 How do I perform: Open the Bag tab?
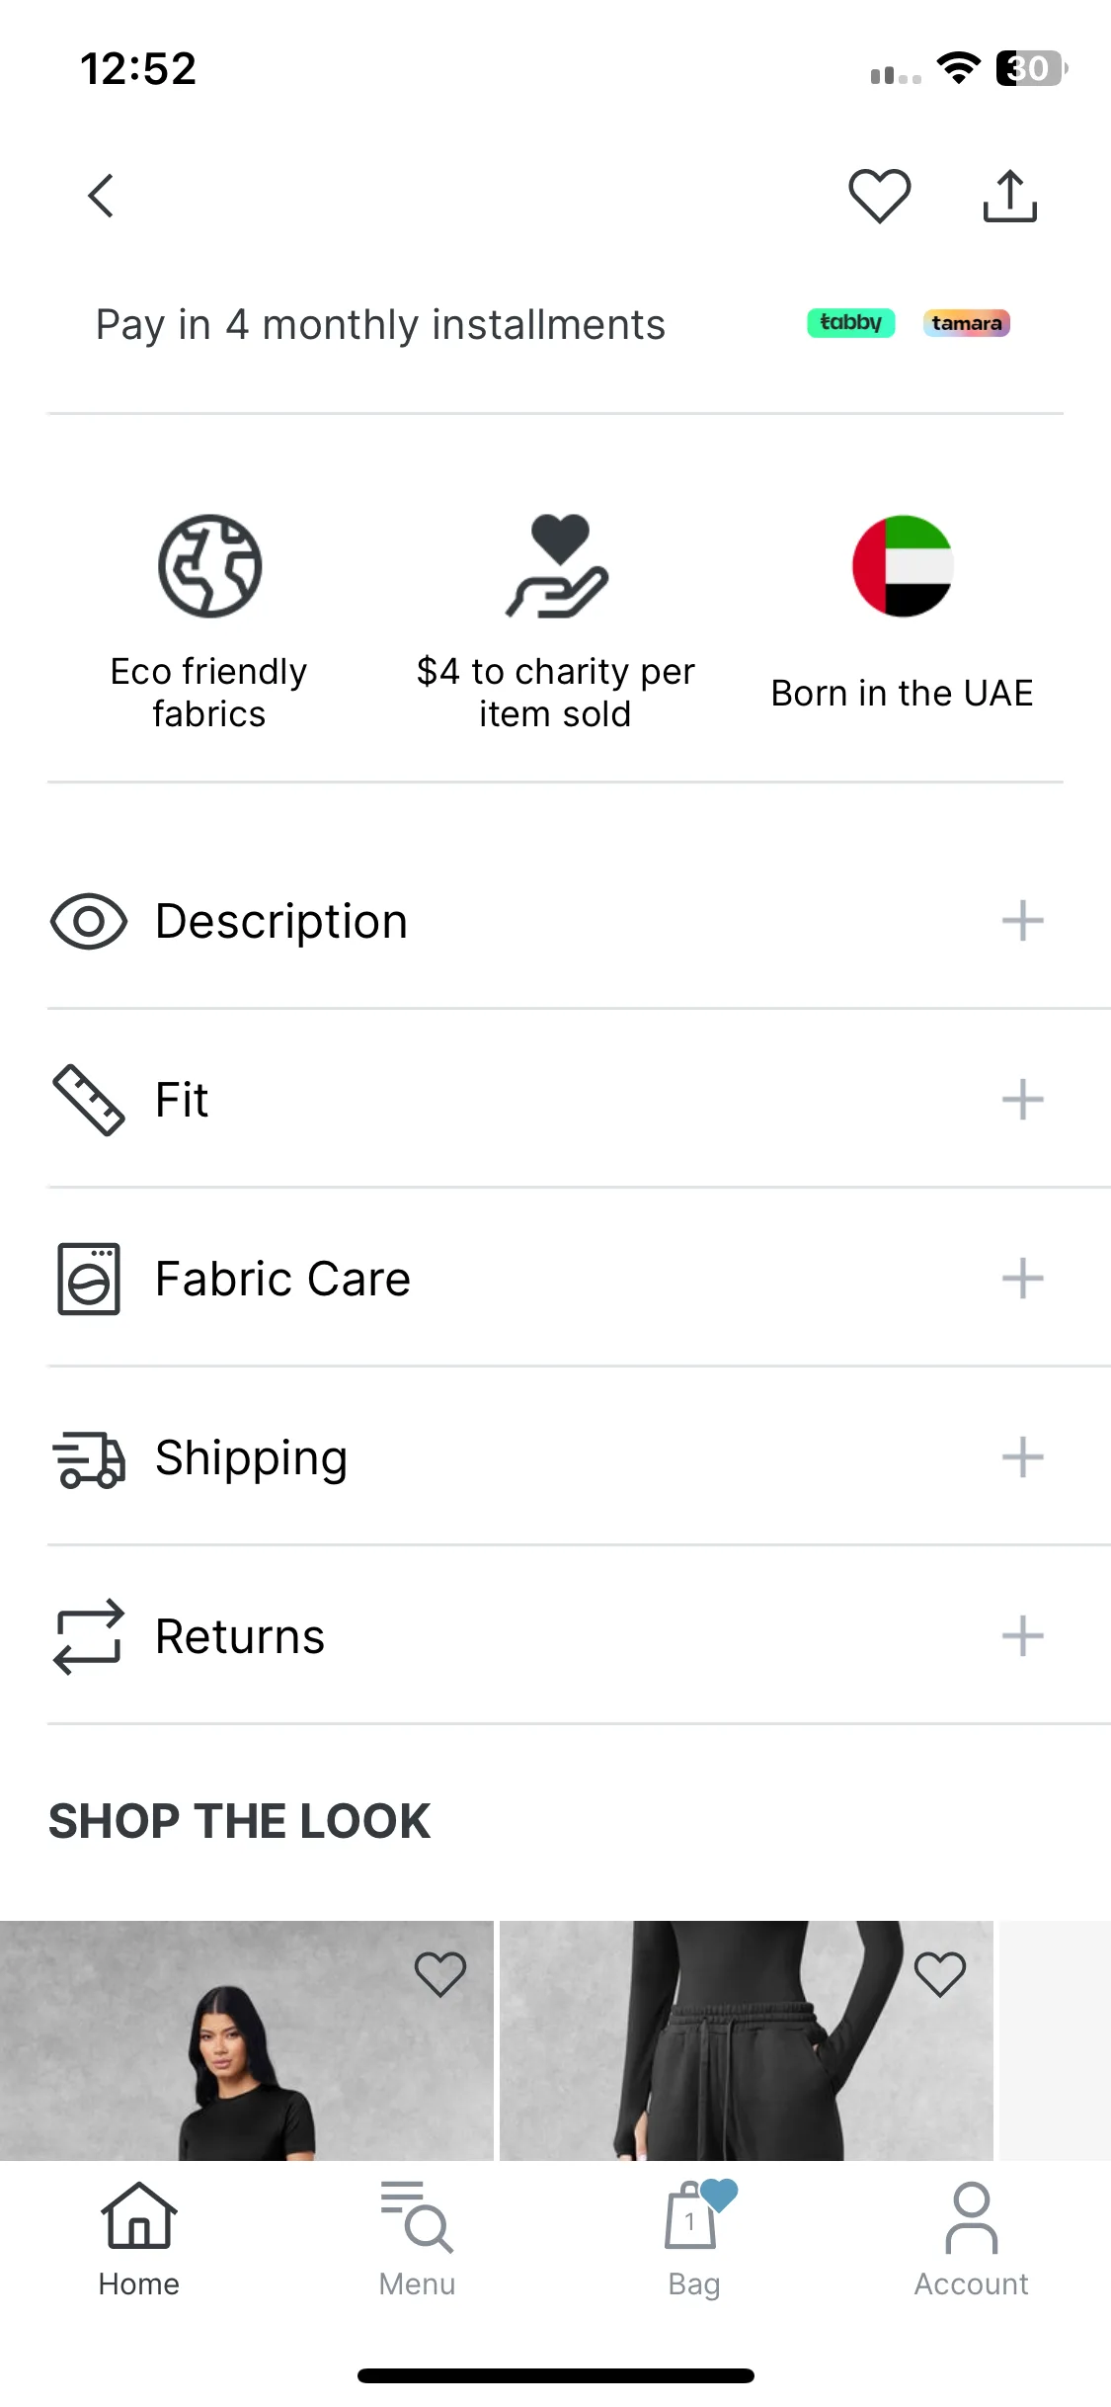pyautogui.click(x=694, y=2240)
